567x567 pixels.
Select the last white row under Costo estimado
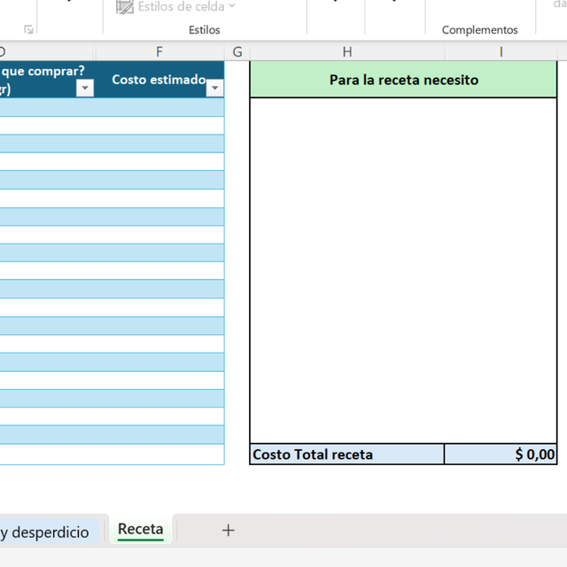pyautogui.click(x=159, y=454)
